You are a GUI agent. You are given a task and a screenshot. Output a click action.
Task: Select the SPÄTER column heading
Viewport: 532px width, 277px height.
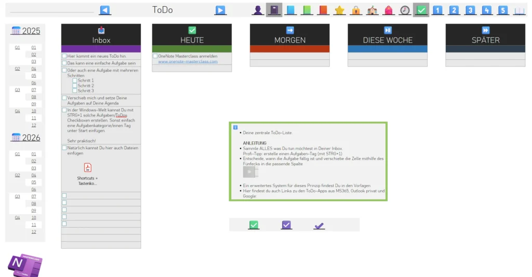pyautogui.click(x=486, y=40)
